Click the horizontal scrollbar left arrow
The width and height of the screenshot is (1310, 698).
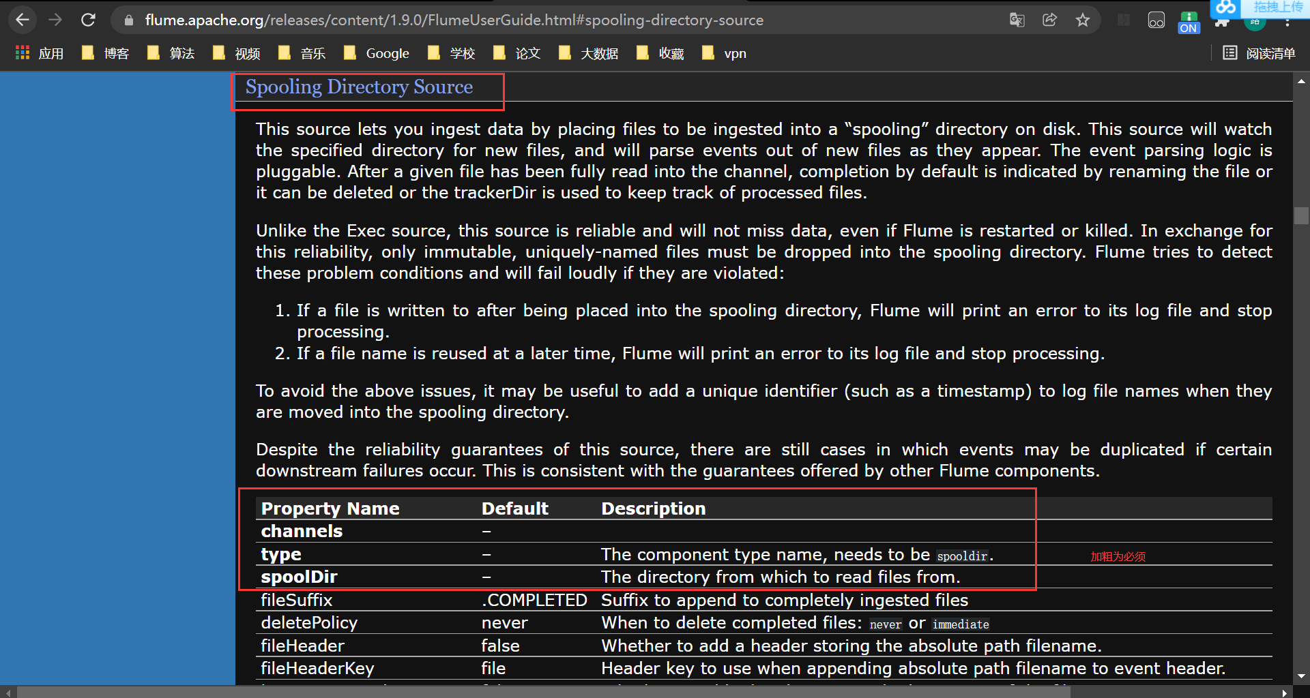(x=8, y=692)
